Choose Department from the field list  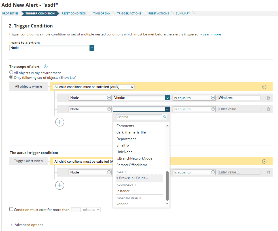(126, 139)
